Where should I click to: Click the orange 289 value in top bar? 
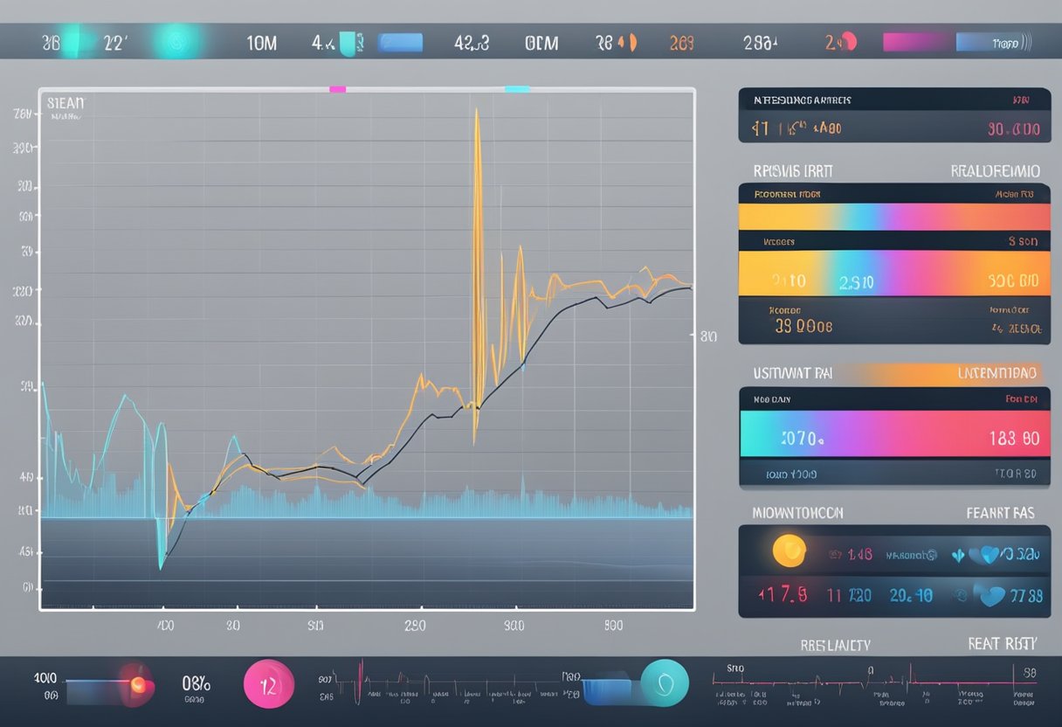681,42
